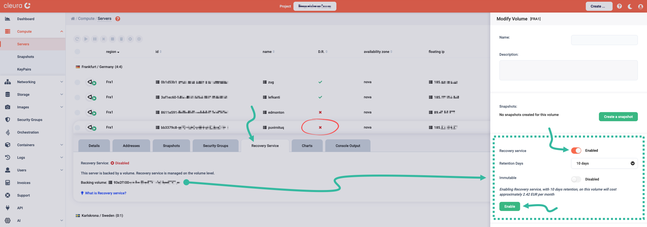
Task: Click the Invoices calculator icon in sidebar
Action: [x=7, y=183]
